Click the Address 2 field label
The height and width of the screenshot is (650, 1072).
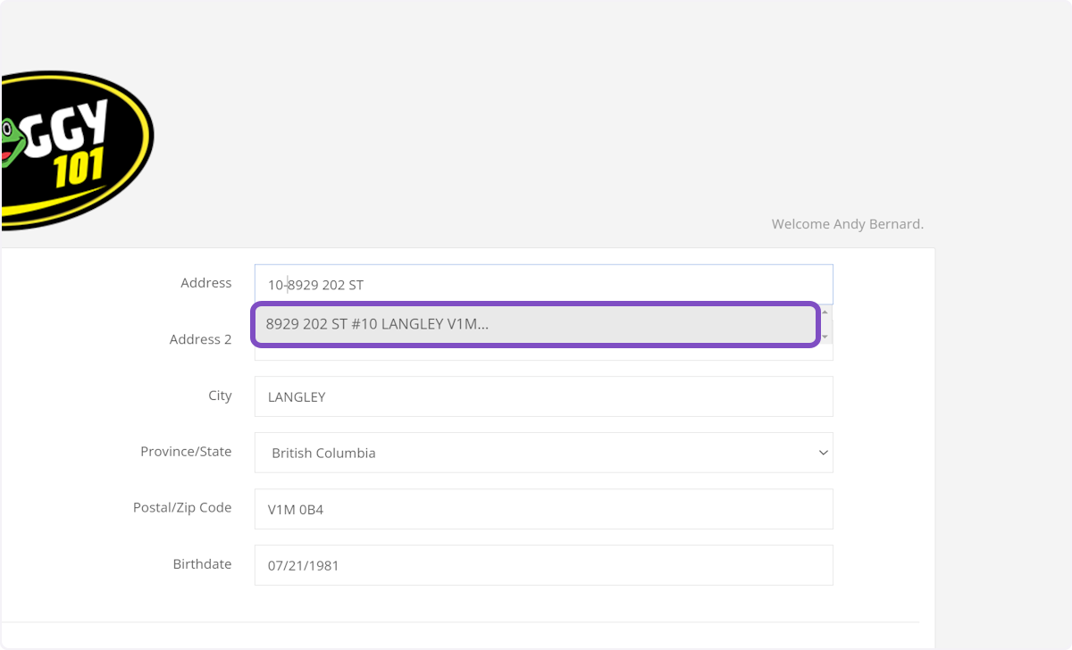coord(200,339)
